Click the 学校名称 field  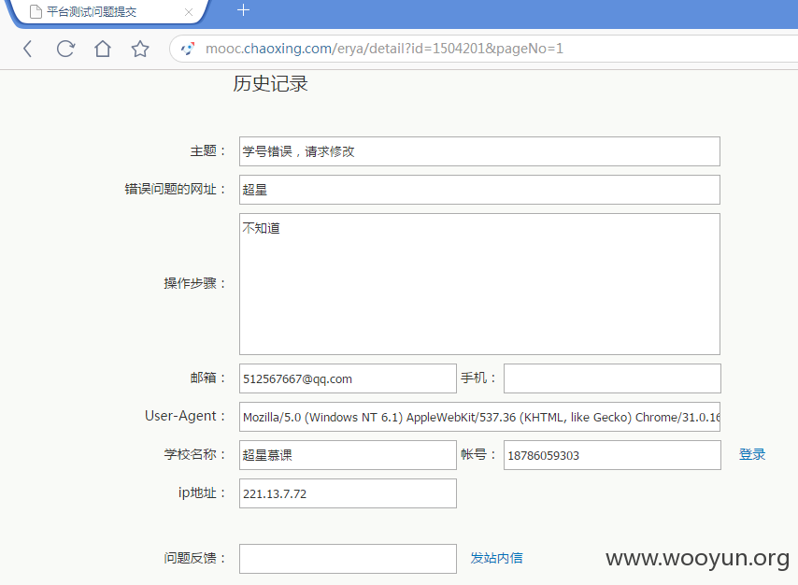348,455
